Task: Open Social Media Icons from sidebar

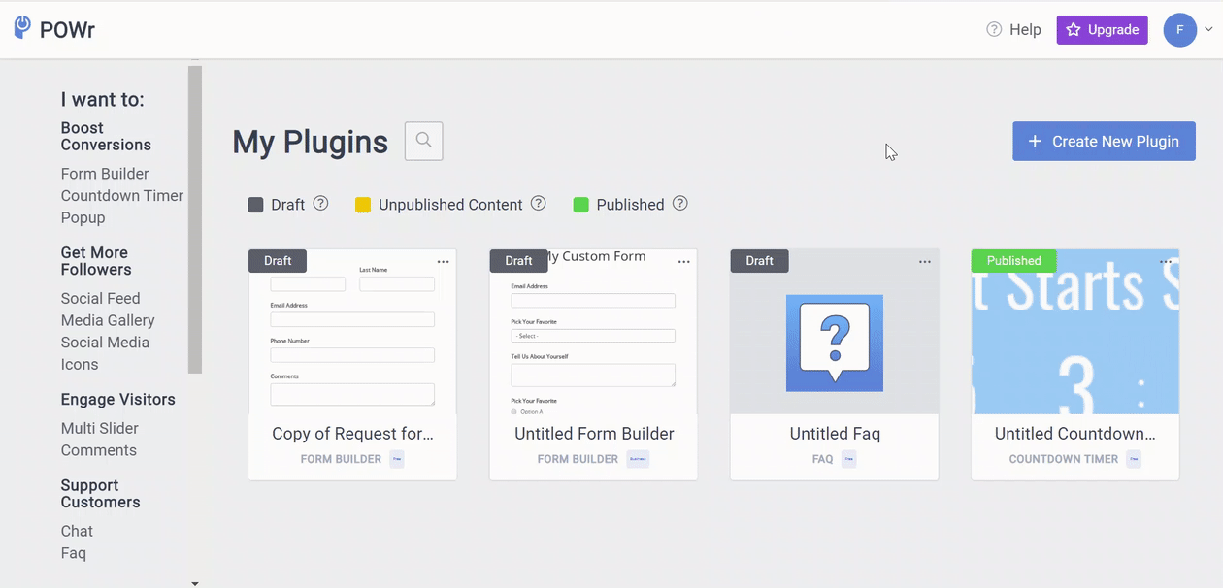Action: (105, 353)
